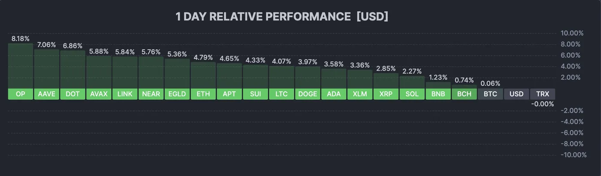
Task: Click the -0.00% value below TRX
Action: point(543,104)
